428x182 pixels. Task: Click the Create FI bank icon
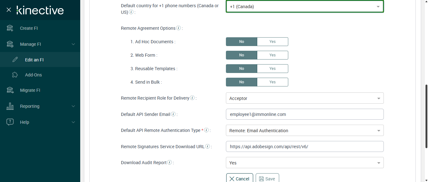[x=10, y=28]
